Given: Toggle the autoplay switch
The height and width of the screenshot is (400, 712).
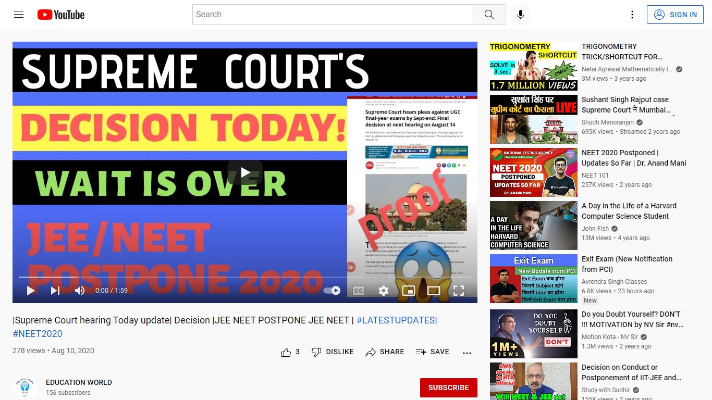Looking at the screenshot, I should 332,291.
